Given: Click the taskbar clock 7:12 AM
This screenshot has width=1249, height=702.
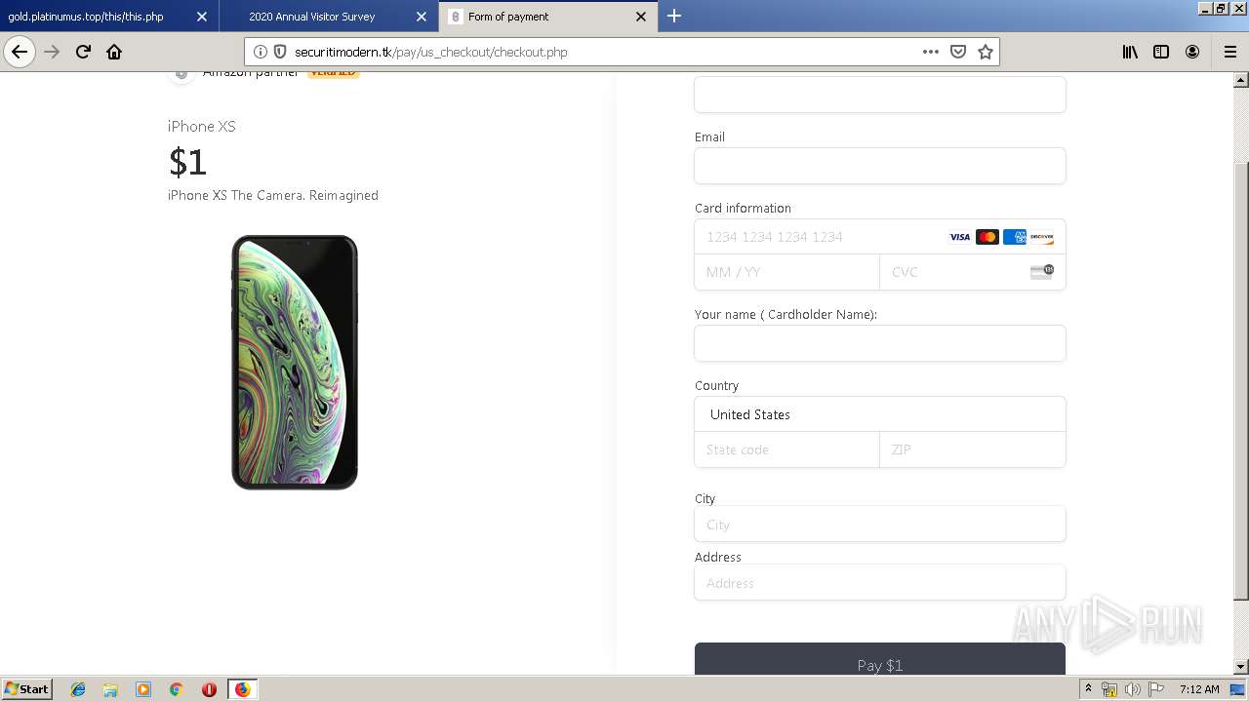Looking at the screenshot, I should pos(1199,689).
